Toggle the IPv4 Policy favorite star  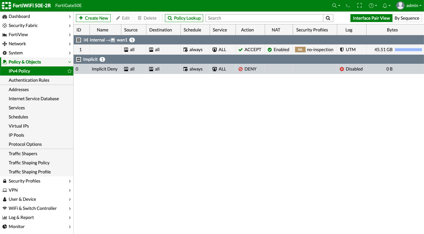coord(69,71)
